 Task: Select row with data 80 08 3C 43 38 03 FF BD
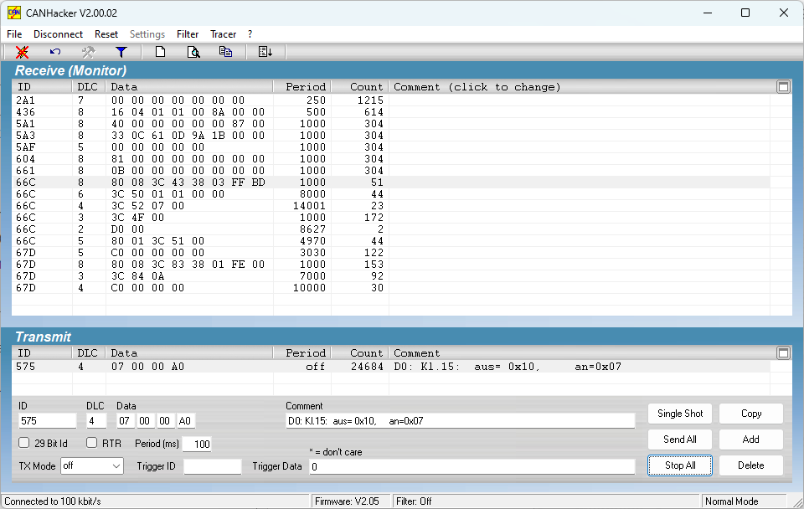pos(391,182)
